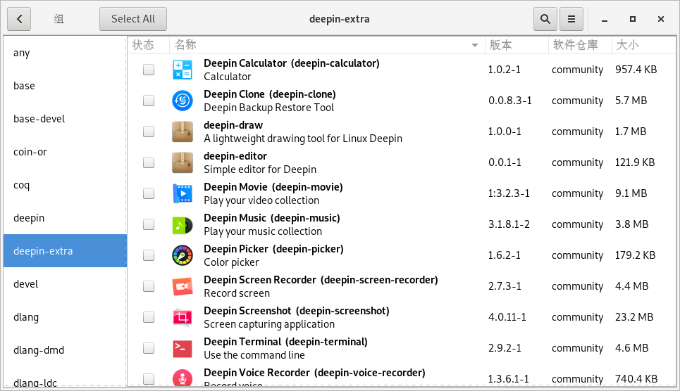
Task: Click 'Play your music collection' description
Action: click(263, 231)
